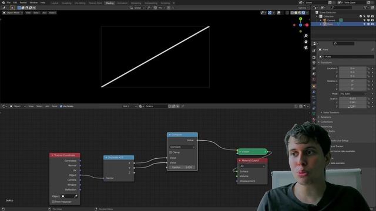The width and height of the screenshot is (376, 211).
Task: Click the Scale X value field
Action: (352, 98)
